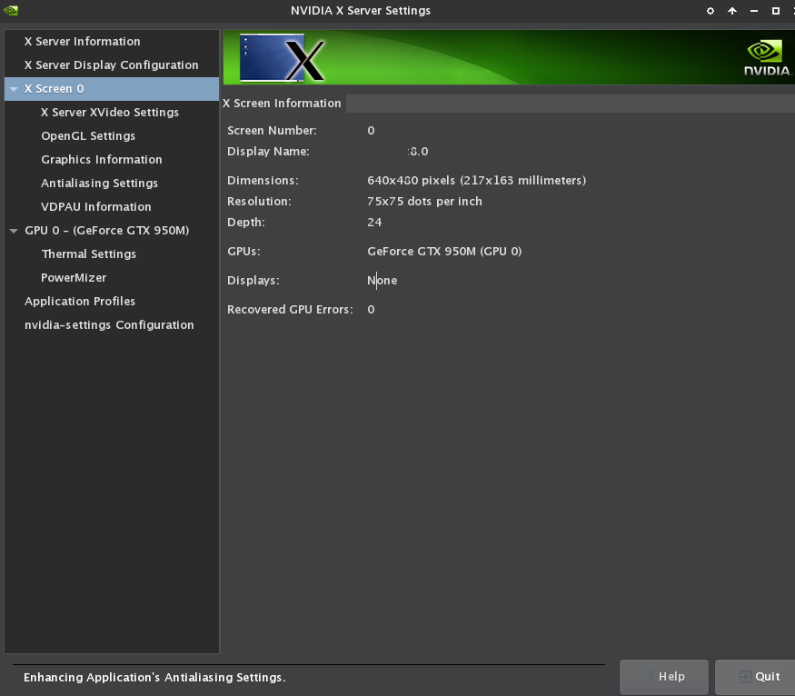Click the NVIDIA logo in the banner

pyautogui.click(x=766, y=59)
